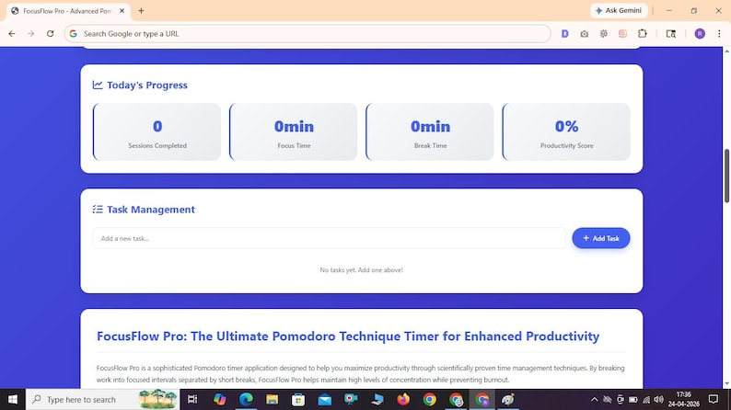The width and height of the screenshot is (731, 410).
Task: Click the Sessions Completed card
Action: click(x=157, y=132)
